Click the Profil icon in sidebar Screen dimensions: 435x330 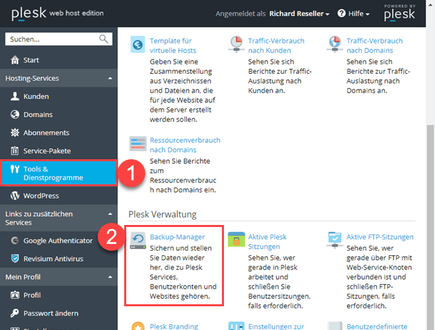click(15, 295)
